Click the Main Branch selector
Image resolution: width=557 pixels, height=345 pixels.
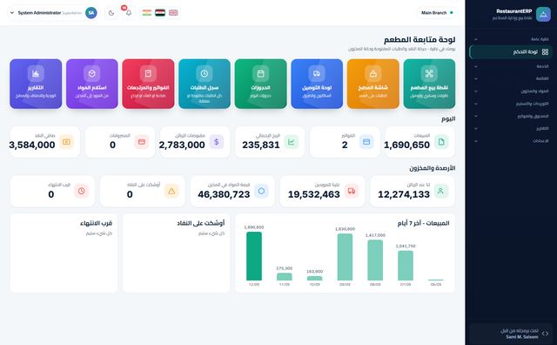(x=437, y=13)
